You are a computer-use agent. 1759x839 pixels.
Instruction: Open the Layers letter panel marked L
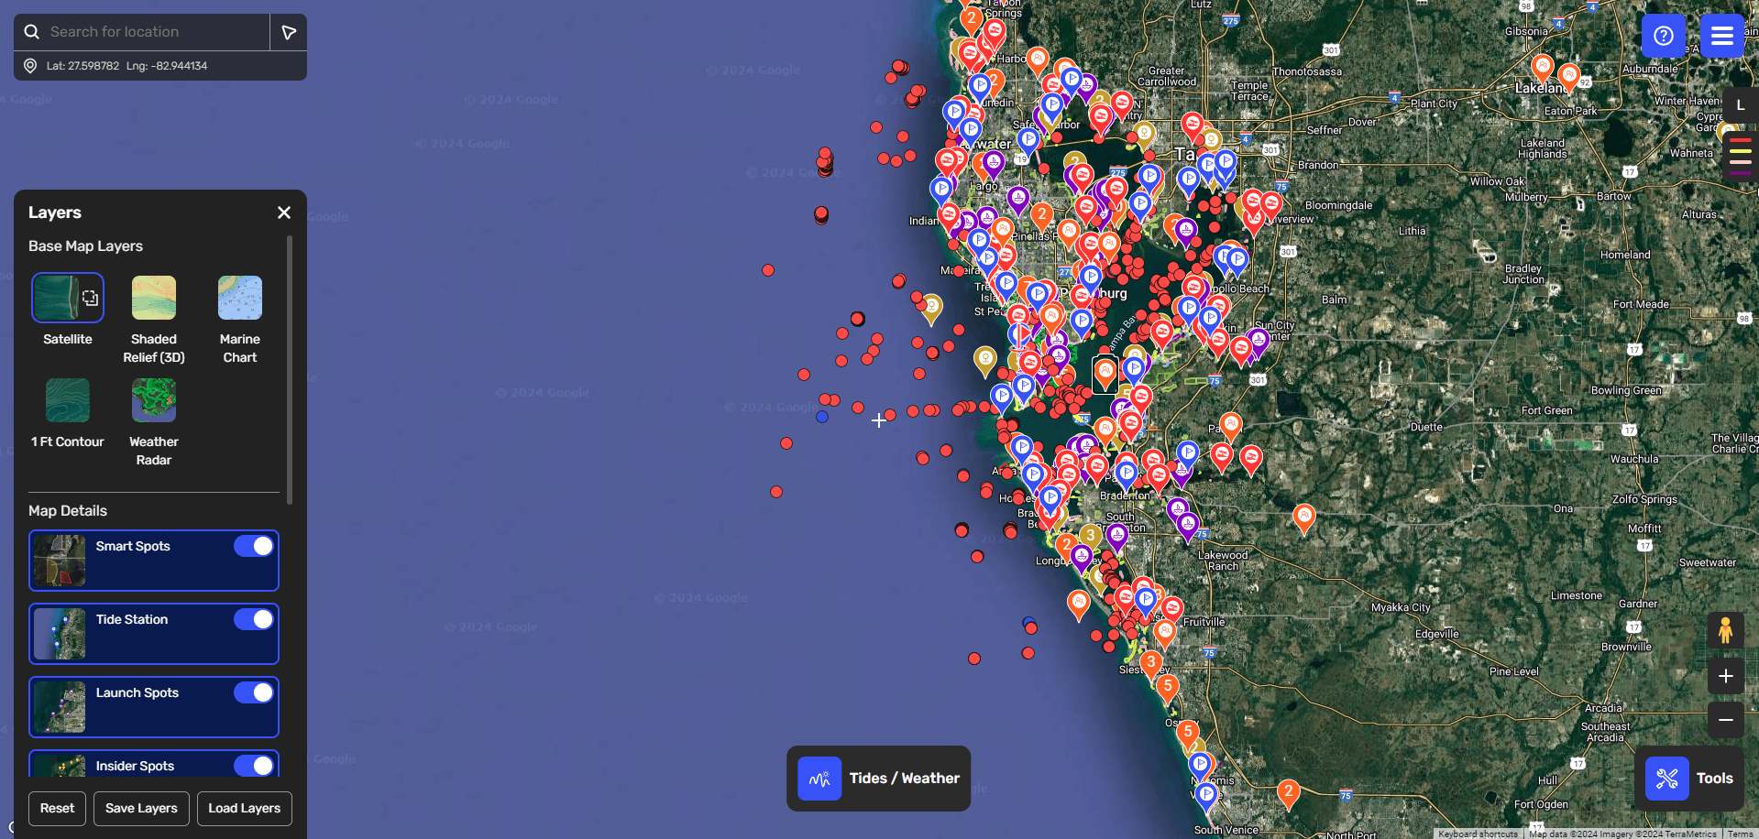[1740, 104]
